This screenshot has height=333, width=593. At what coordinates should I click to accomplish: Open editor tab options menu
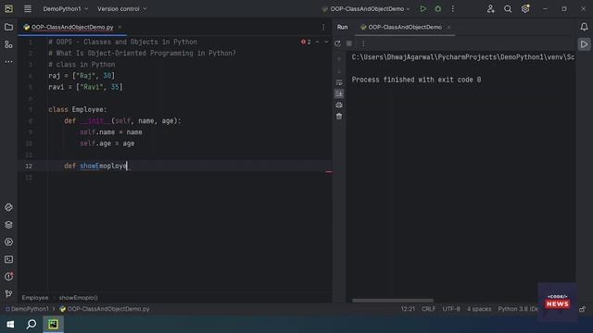pyautogui.click(x=323, y=27)
